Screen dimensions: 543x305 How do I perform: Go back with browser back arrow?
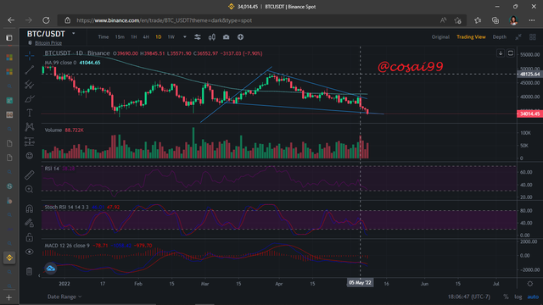pyautogui.click(x=11, y=20)
